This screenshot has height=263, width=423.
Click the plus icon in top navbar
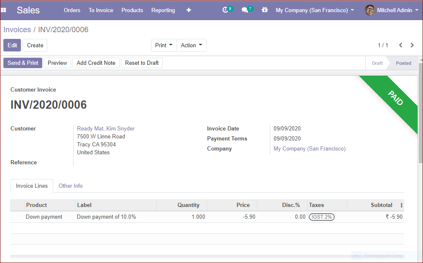pyautogui.click(x=189, y=10)
